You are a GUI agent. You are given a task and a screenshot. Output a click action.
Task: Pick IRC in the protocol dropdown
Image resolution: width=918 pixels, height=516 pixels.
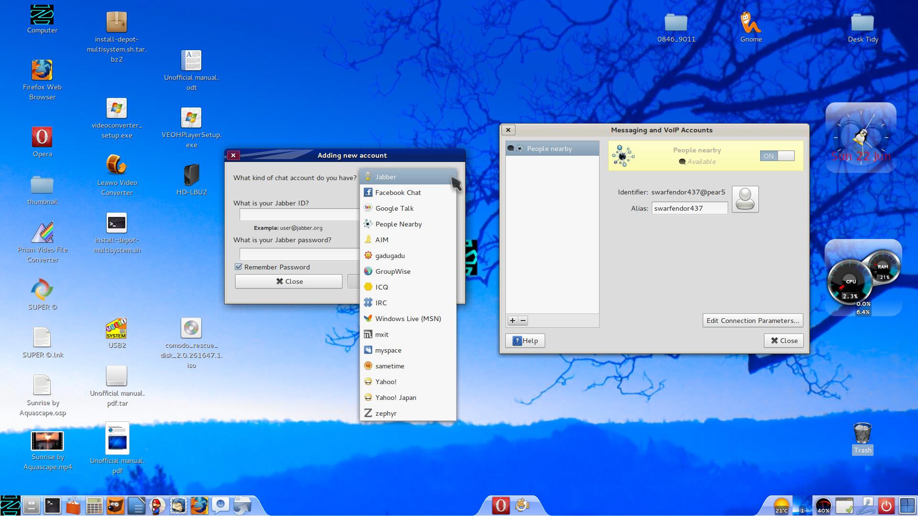381,303
